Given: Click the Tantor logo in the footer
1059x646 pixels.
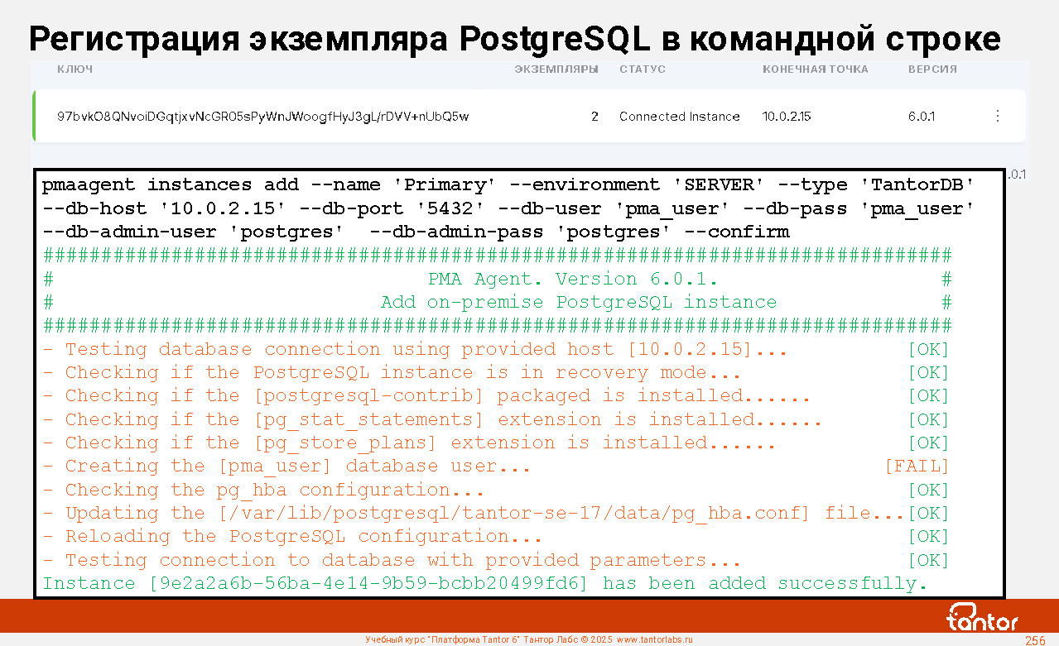Looking at the screenshot, I should point(982,618).
